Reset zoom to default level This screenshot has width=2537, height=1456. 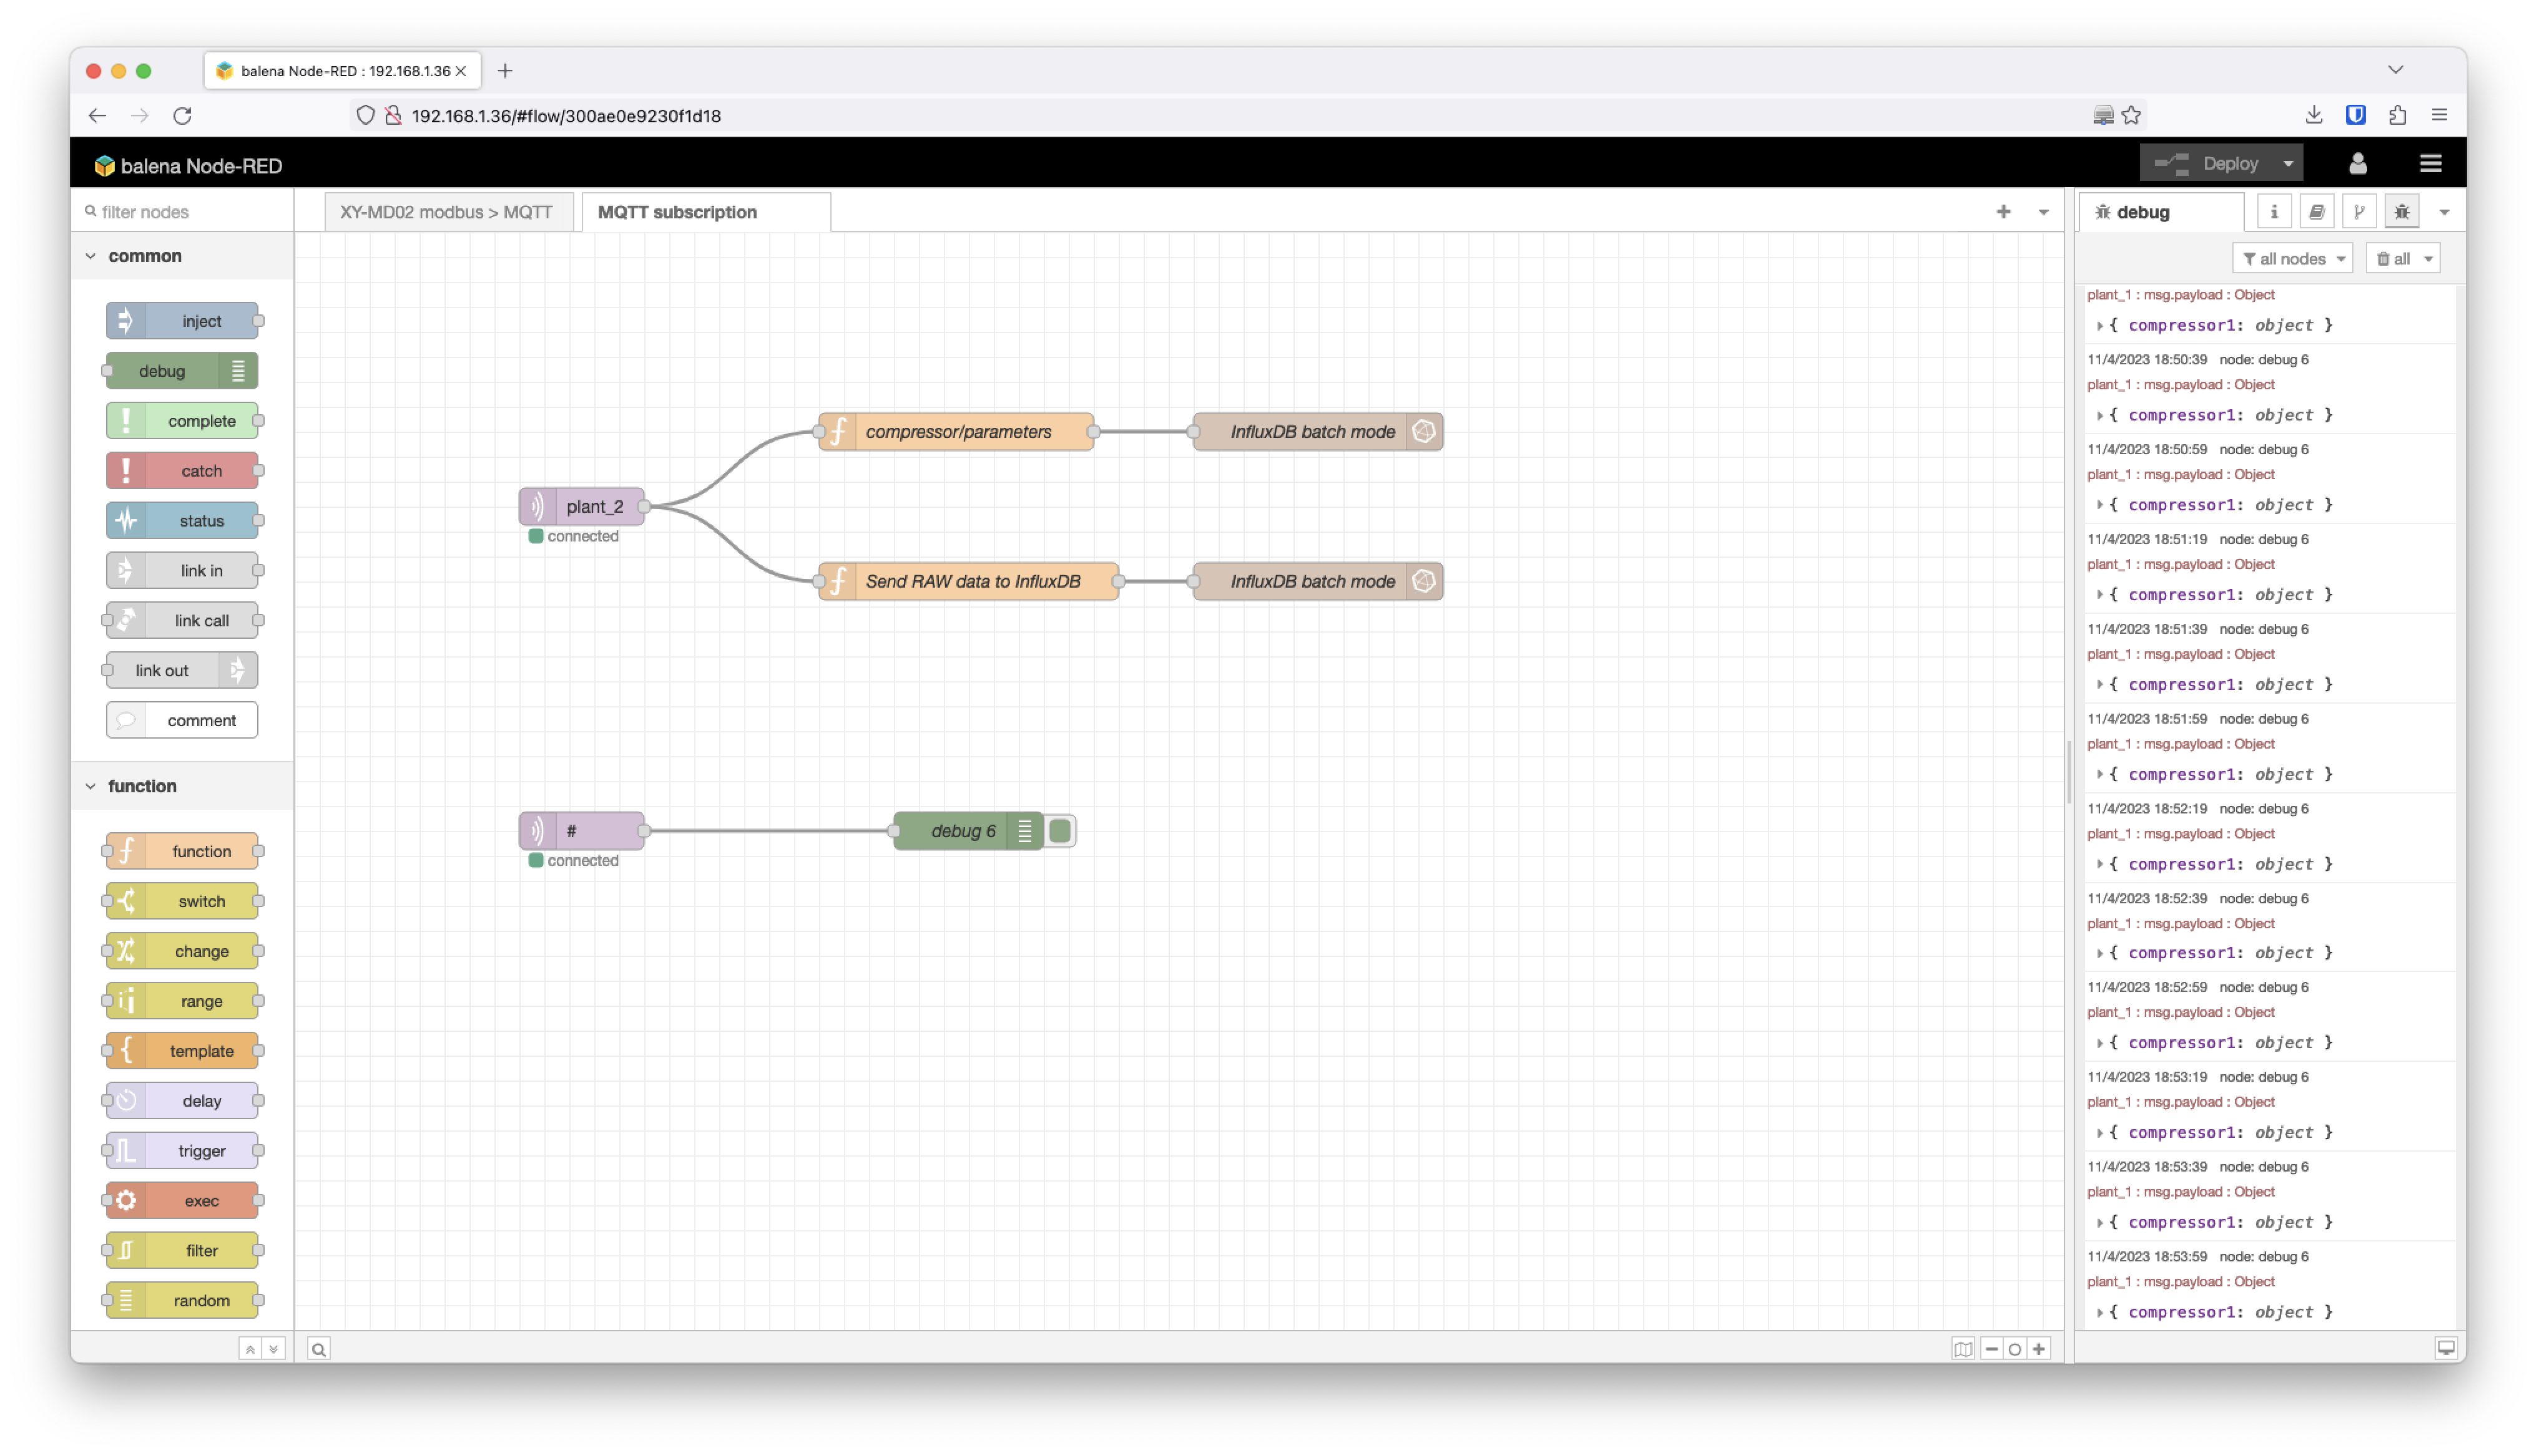pyautogui.click(x=2014, y=1348)
